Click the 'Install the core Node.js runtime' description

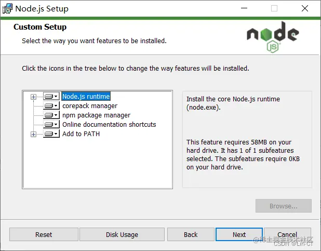point(233,103)
